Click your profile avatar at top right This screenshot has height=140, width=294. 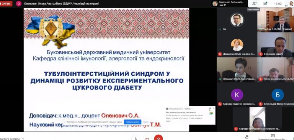click(x=291, y=3)
